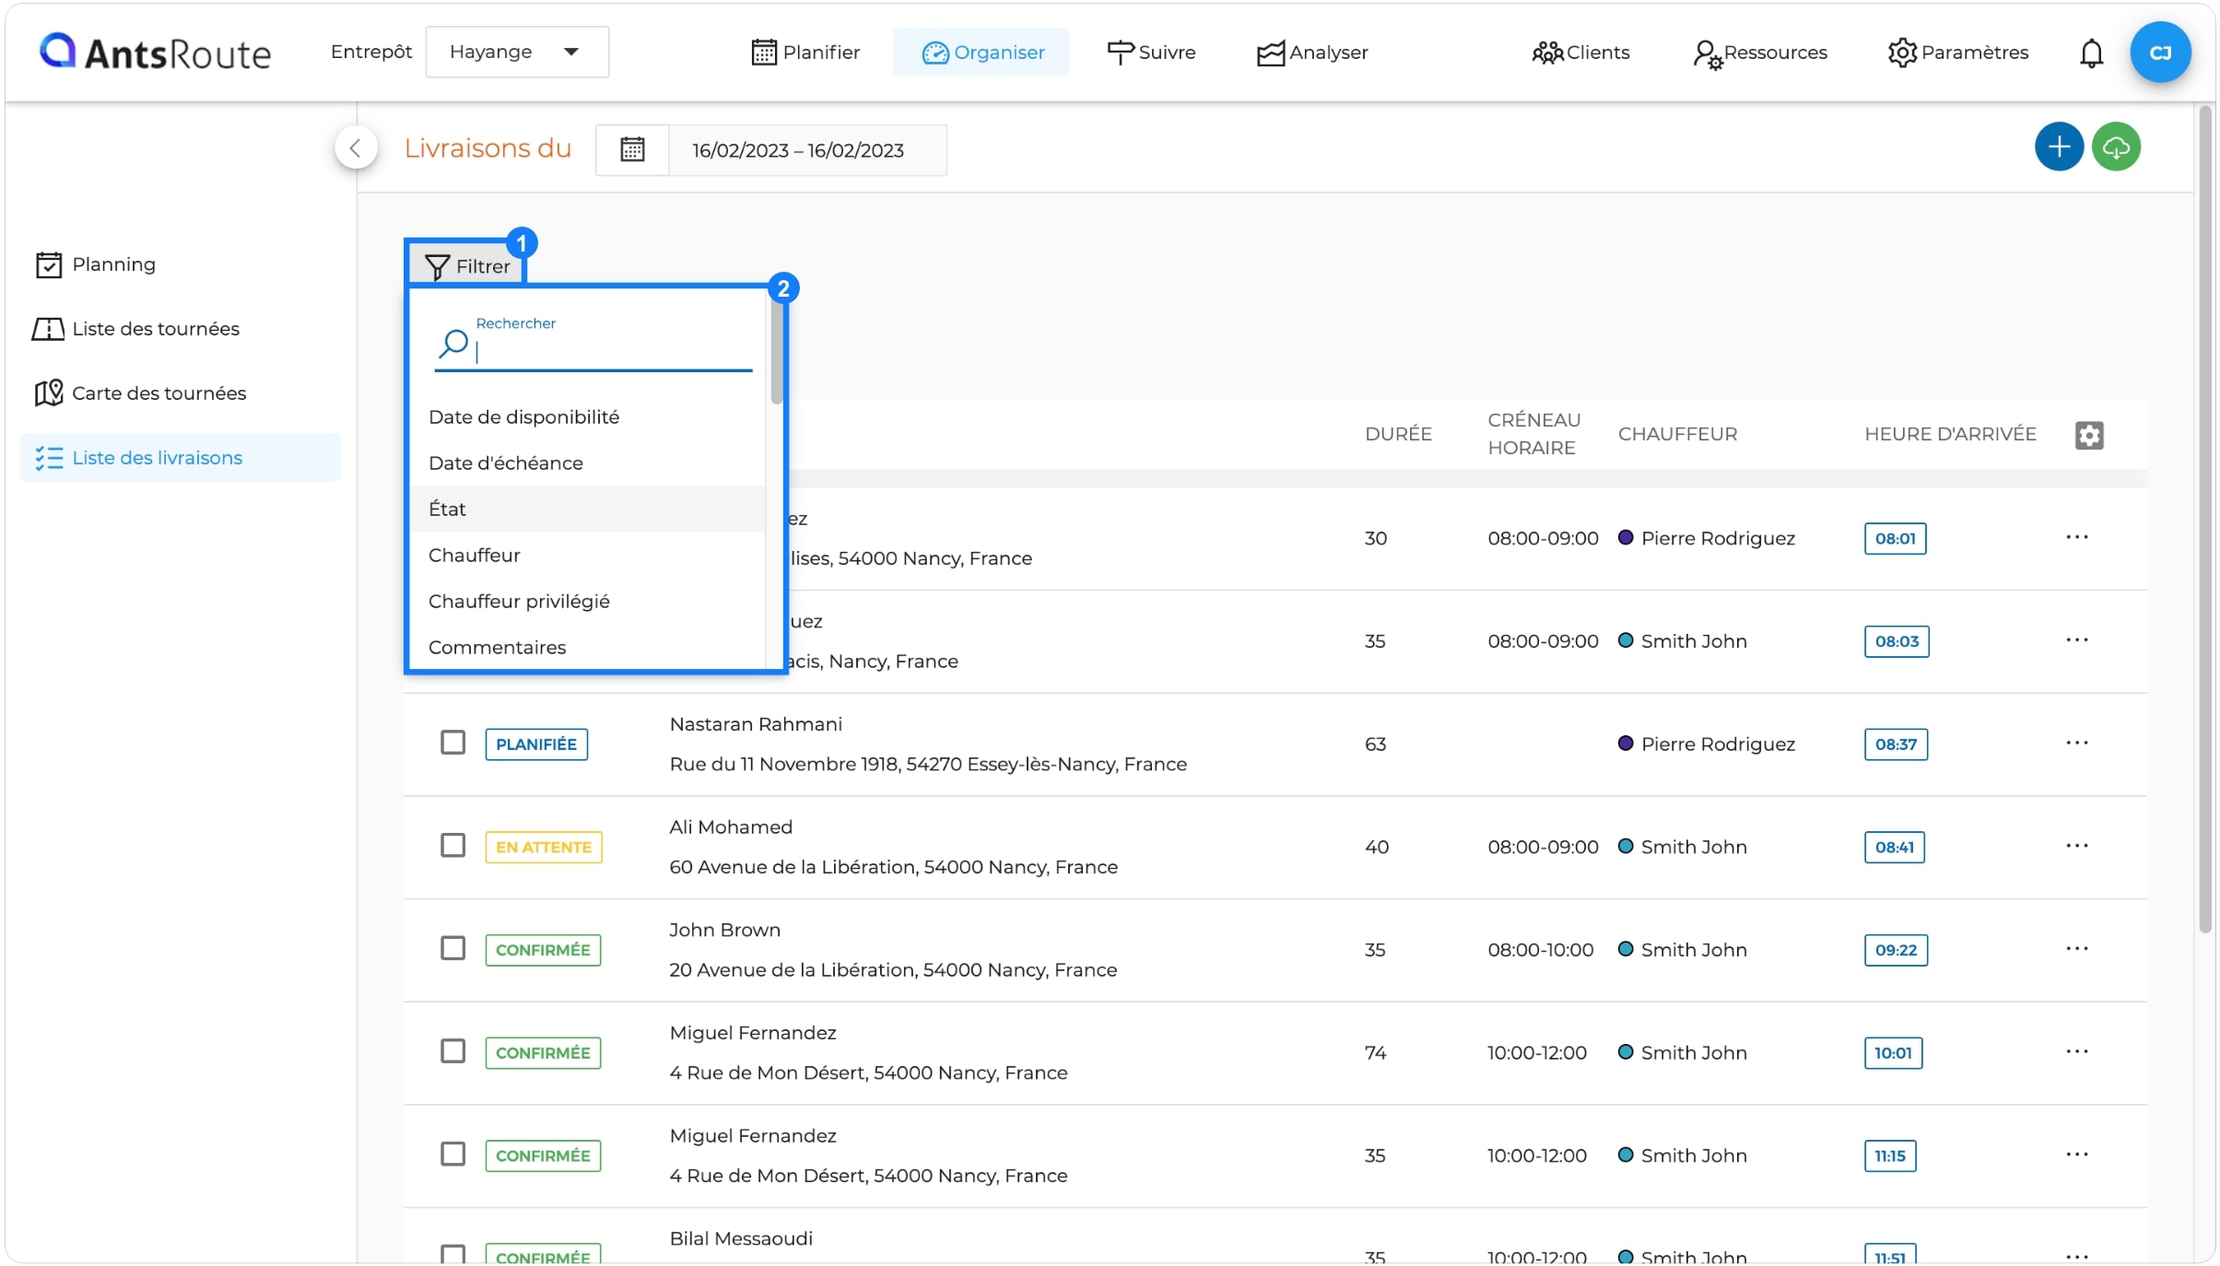Open the calendar date picker icon
Viewport: 2220px width, 1266px height.
pos(632,149)
